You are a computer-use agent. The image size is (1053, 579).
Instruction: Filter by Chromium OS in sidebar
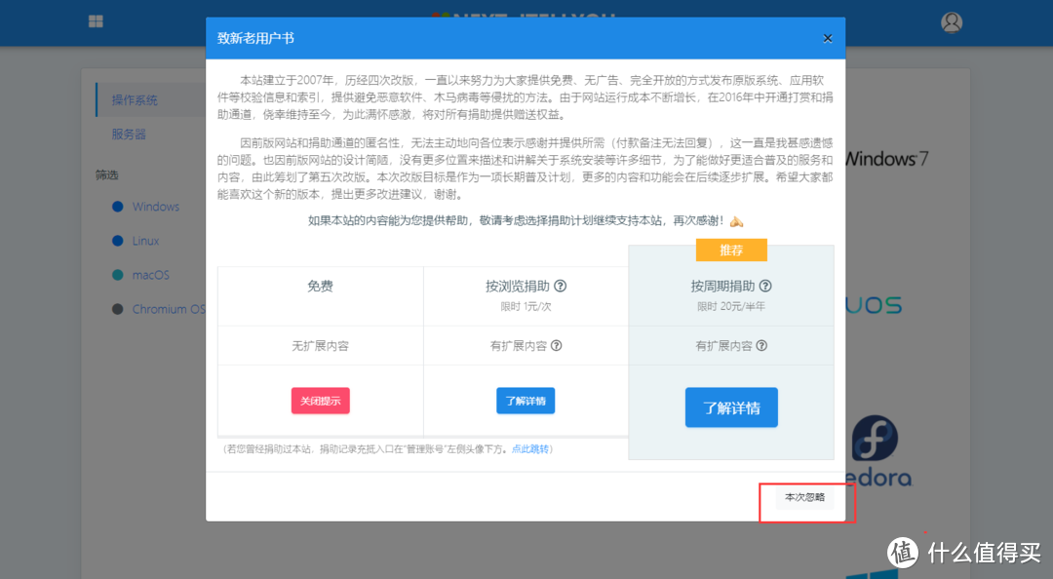tap(159, 309)
